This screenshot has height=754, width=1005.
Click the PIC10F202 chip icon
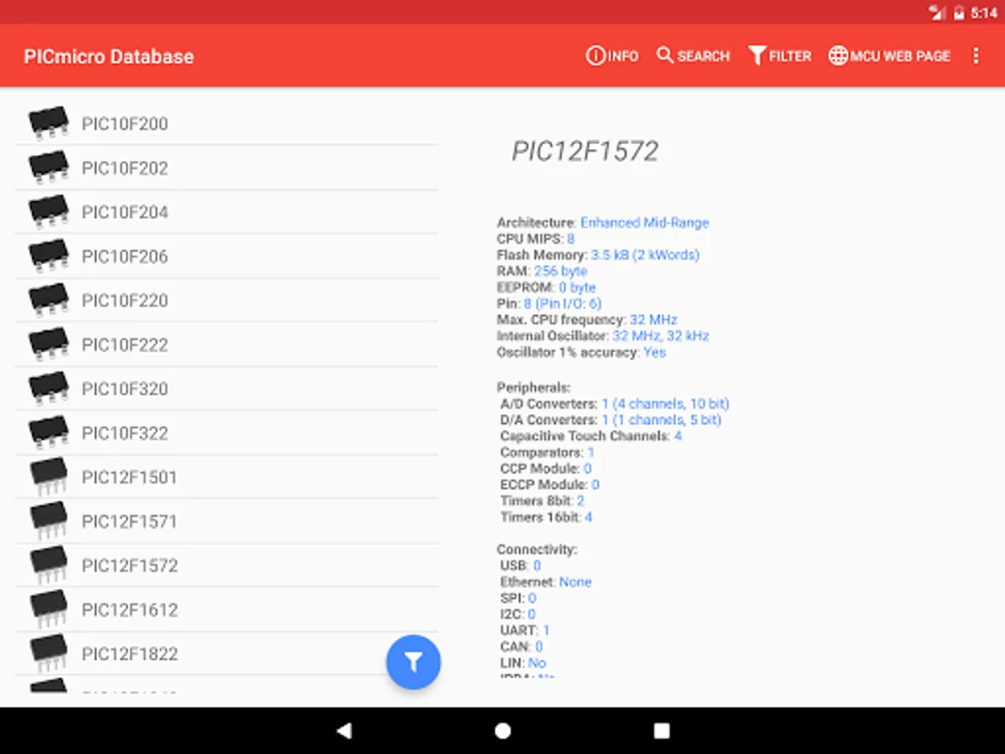pos(49,167)
